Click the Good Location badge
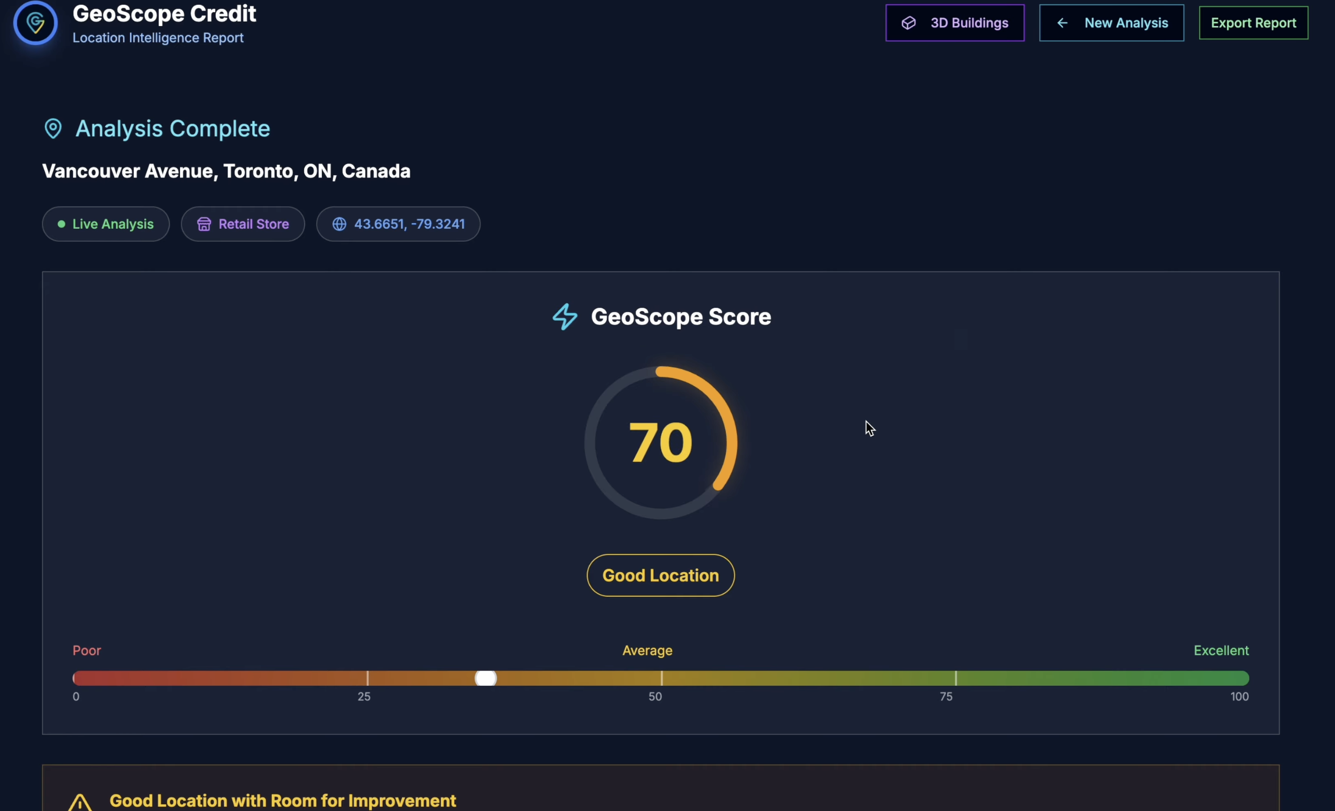 click(x=660, y=575)
